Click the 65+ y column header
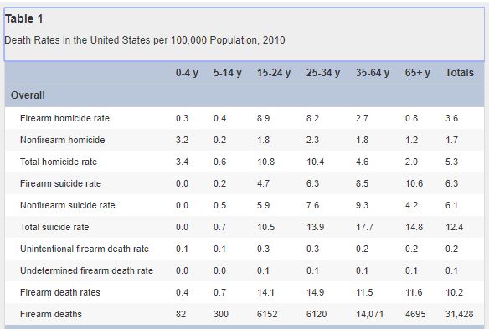 tap(418, 73)
